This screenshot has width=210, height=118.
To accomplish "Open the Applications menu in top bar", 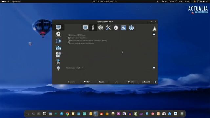I will [16, 1].
